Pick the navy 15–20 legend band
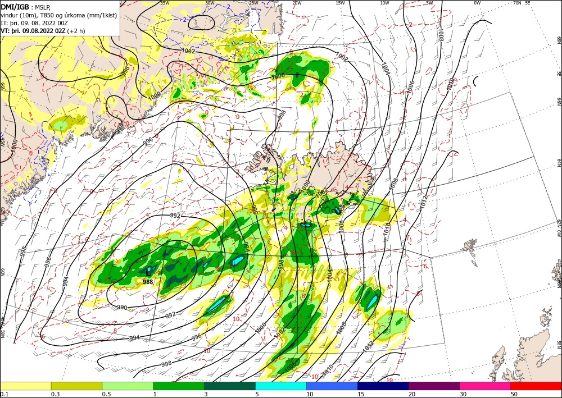 coord(383,386)
